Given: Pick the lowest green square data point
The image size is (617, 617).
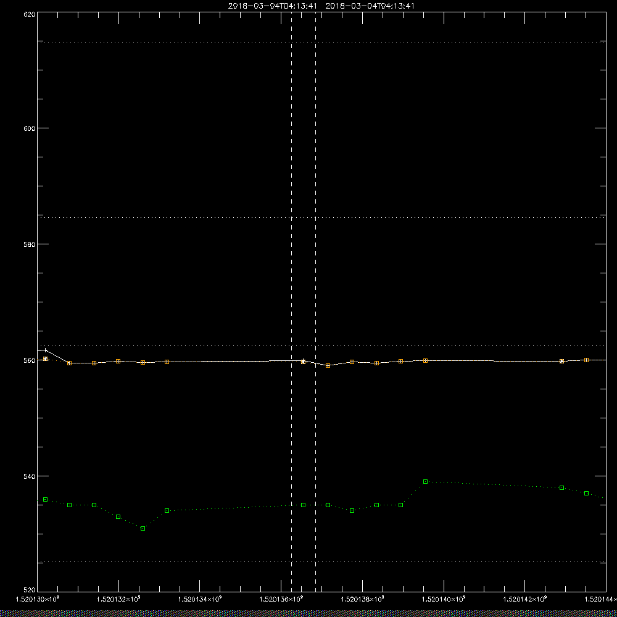Looking at the screenshot, I should [x=143, y=529].
